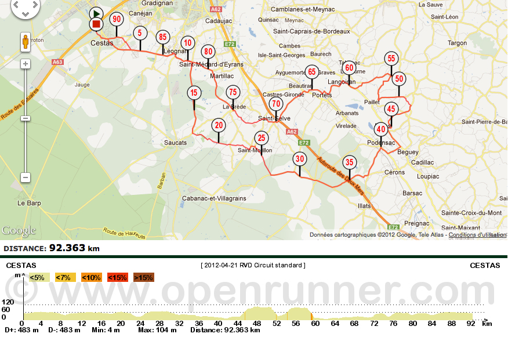Click the Le Barp town label
This screenshot has height=337, width=508.
pyautogui.click(x=29, y=203)
